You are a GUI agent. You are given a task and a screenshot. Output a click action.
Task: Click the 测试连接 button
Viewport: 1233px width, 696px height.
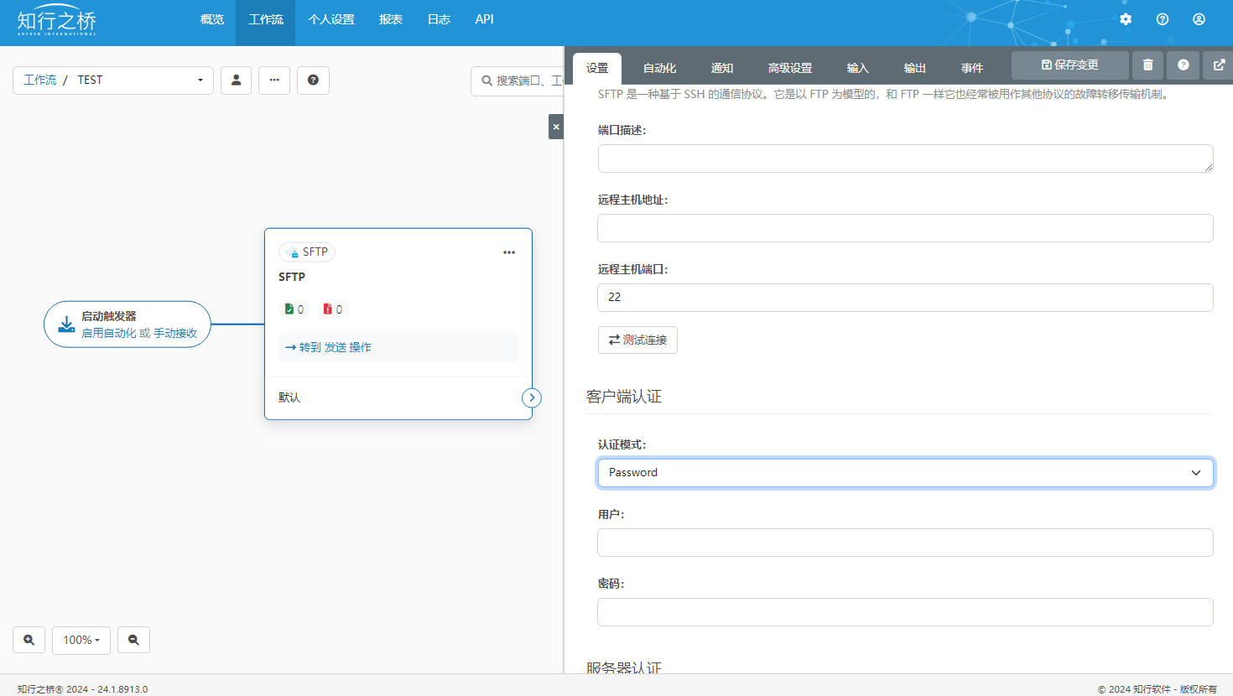point(637,340)
